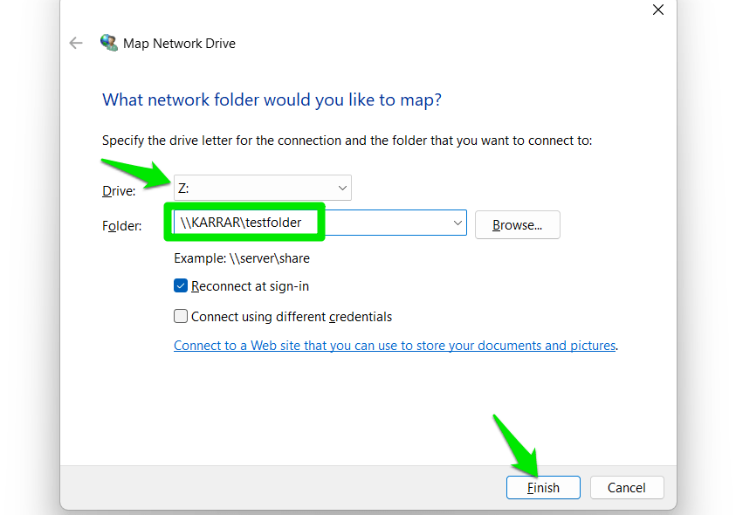This screenshot has height=515, width=736.
Task: Click the "Drive:" field label
Action: 120,191
